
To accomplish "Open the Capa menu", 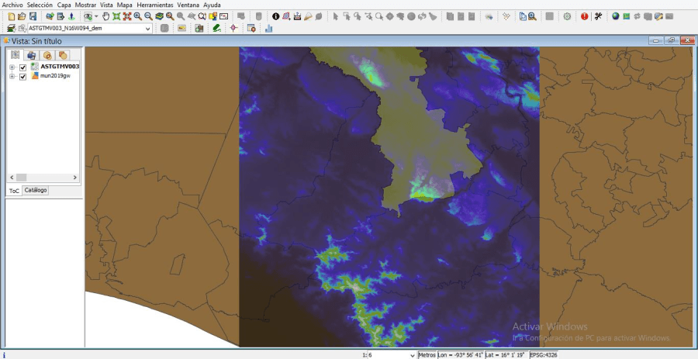I will [64, 5].
